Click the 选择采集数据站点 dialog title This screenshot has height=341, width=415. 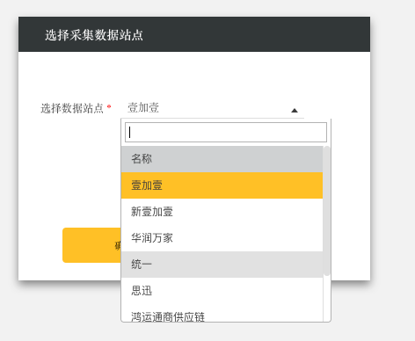[x=94, y=35]
